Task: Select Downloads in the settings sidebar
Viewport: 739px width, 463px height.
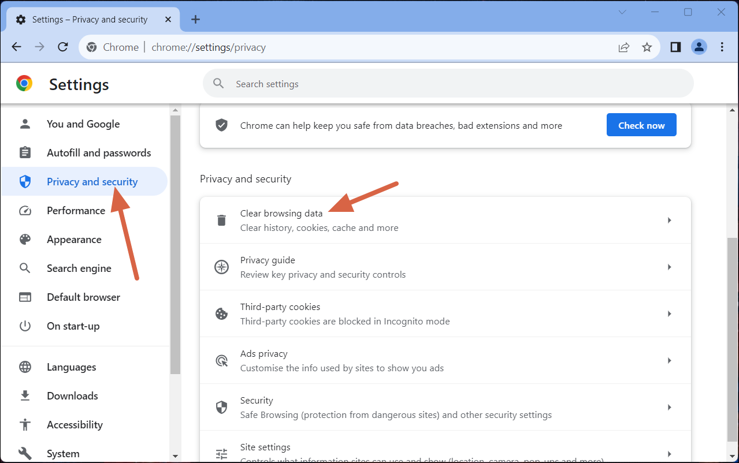Action: (x=72, y=395)
